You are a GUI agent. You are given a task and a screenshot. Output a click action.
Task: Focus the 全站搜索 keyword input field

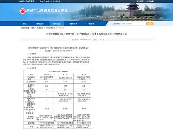coord(134,24)
